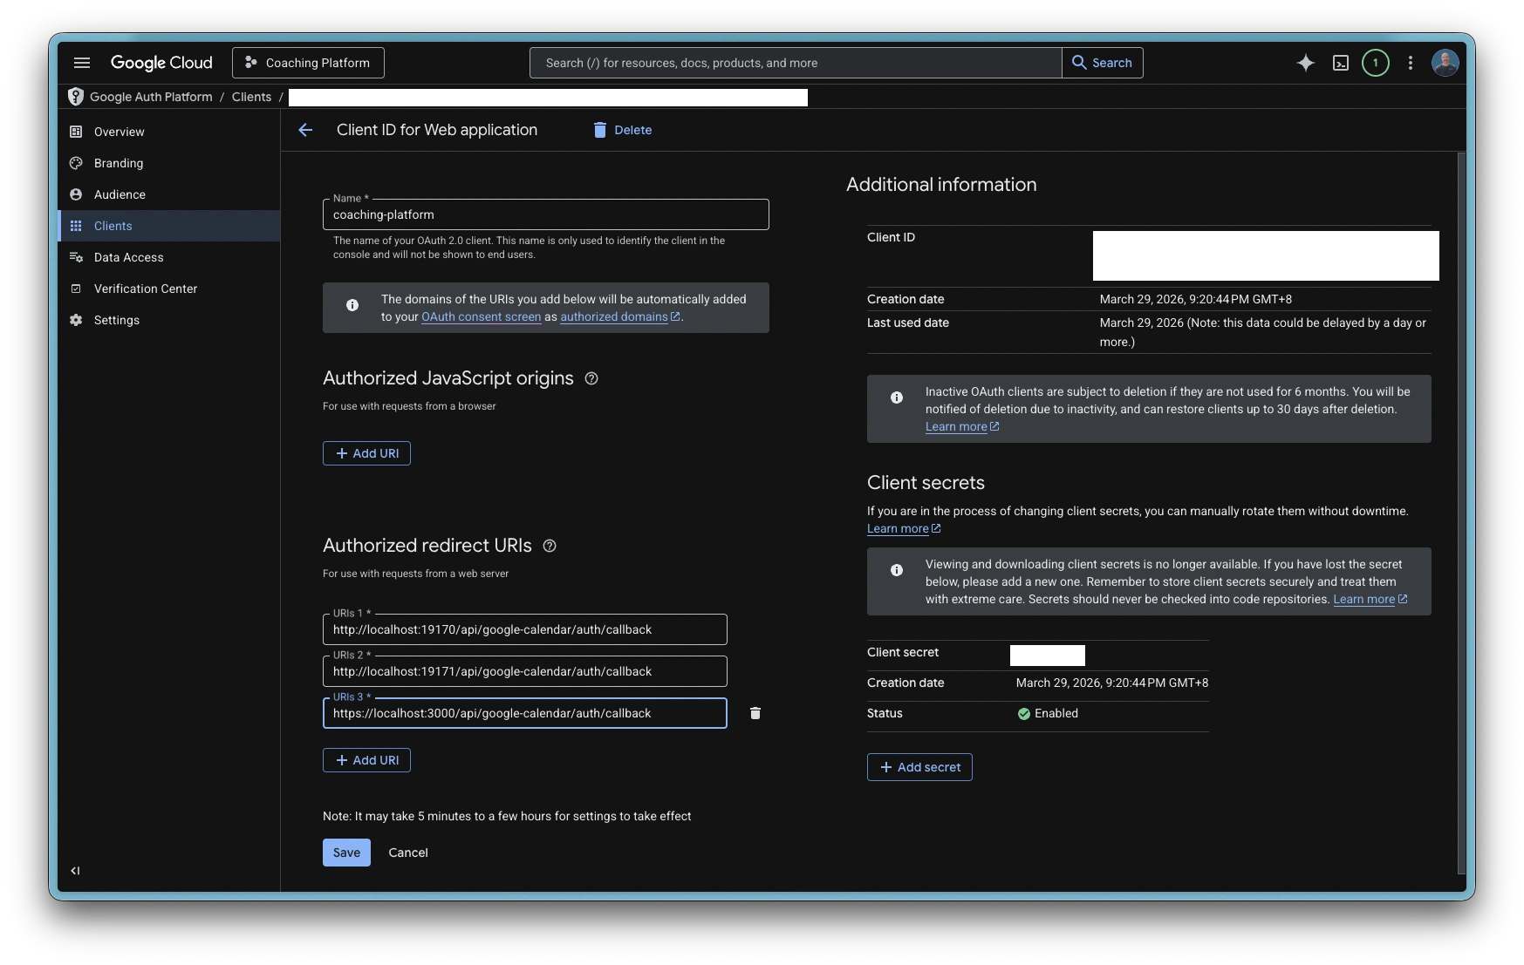Open the three-dot more options menu
The height and width of the screenshot is (965, 1524).
pos(1411,63)
